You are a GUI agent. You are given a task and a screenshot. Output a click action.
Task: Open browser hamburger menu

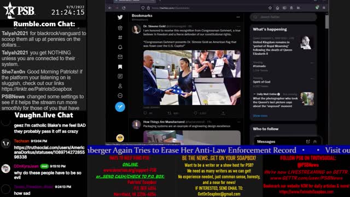(324, 8)
